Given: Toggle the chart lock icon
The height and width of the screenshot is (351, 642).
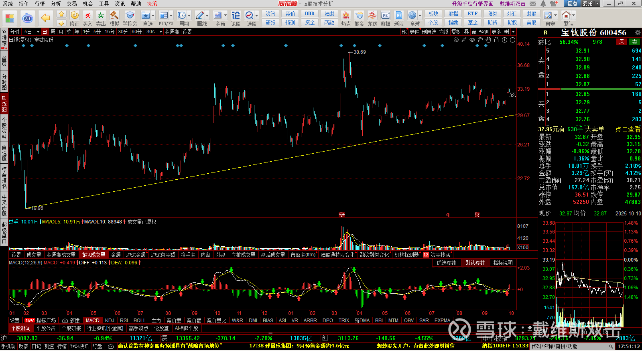Looking at the screenshot, I should tap(496, 40).
